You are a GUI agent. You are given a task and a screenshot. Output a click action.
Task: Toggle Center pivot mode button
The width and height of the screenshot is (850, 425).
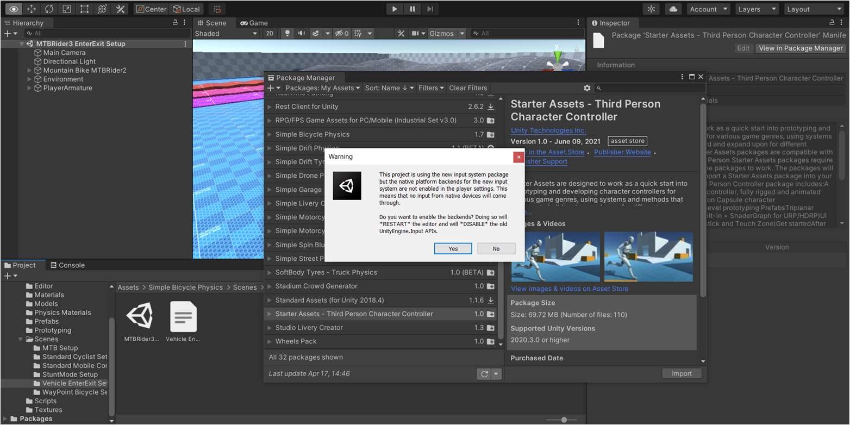point(151,9)
